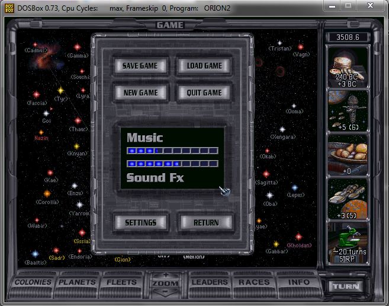389x306 pixels.
Task: Click the Save Game button
Action: pos(140,66)
